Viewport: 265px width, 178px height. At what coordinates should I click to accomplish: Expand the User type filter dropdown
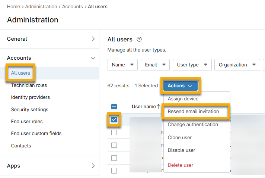[x=192, y=65]
